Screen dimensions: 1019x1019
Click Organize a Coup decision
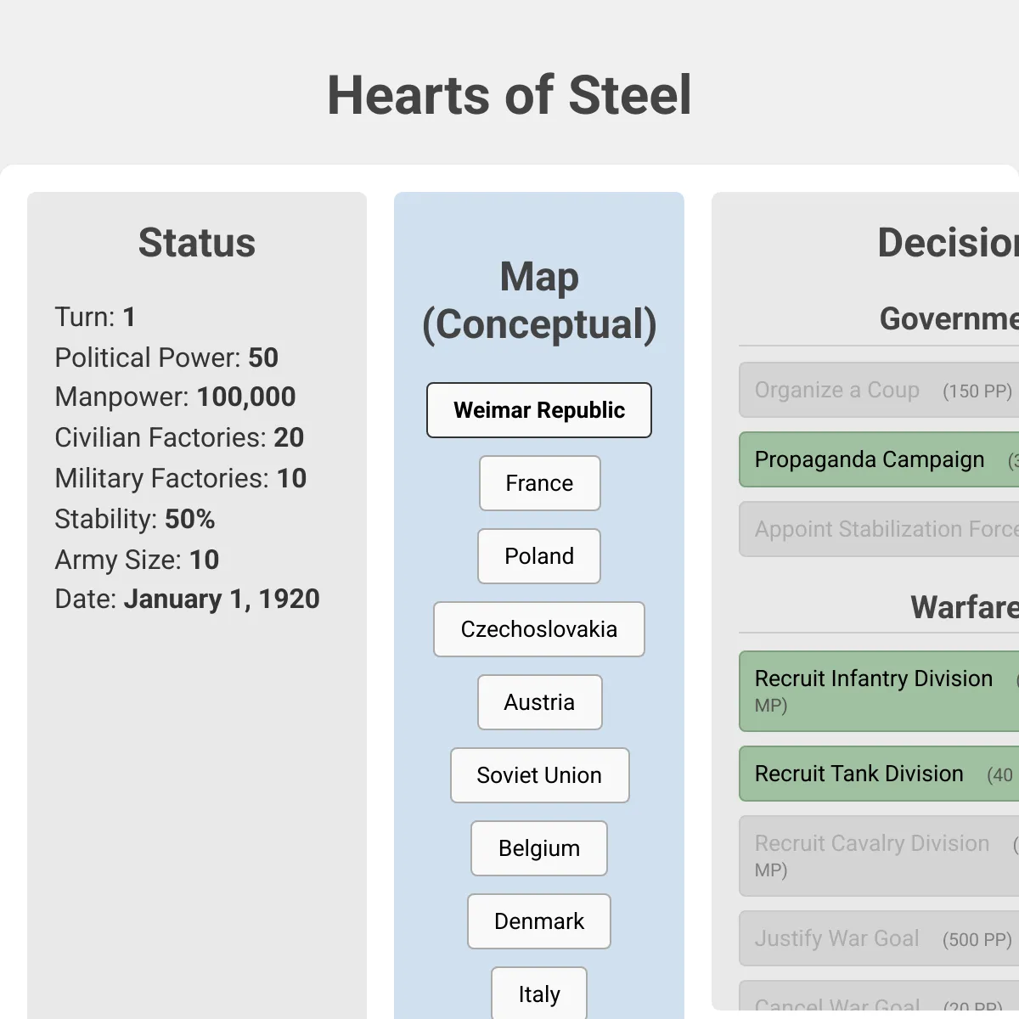tap(879, 390)
